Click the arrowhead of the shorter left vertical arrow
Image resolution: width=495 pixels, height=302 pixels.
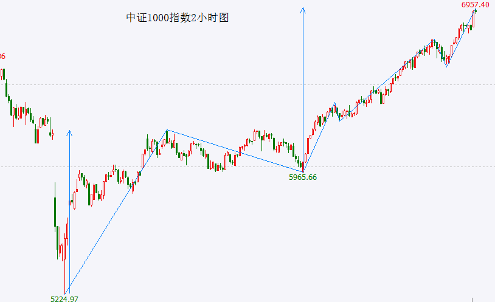[x=69, y=132]
